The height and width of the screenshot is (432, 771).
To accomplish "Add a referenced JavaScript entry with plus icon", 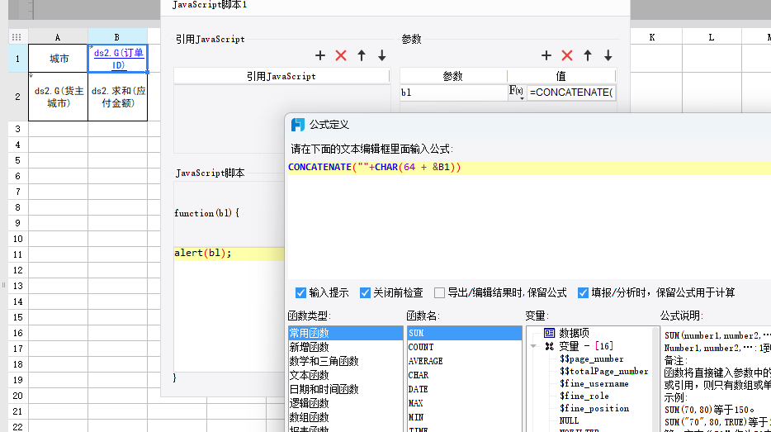I will click(320, 55).
